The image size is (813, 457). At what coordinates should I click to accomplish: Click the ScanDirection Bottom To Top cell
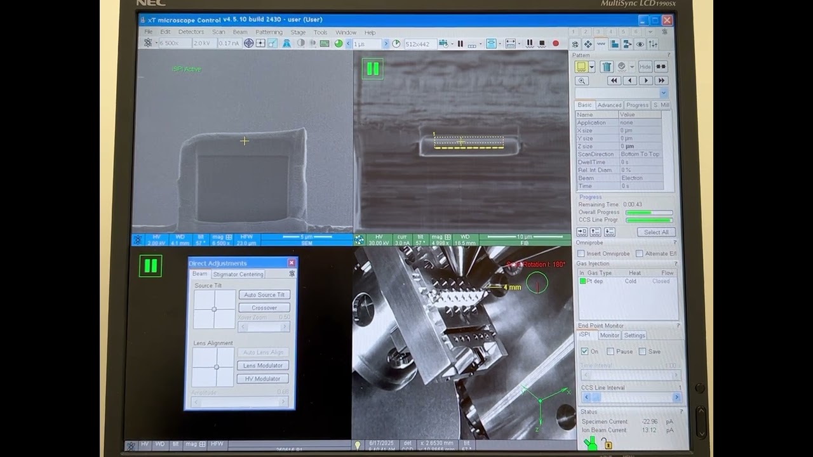(x=640, y=154)
